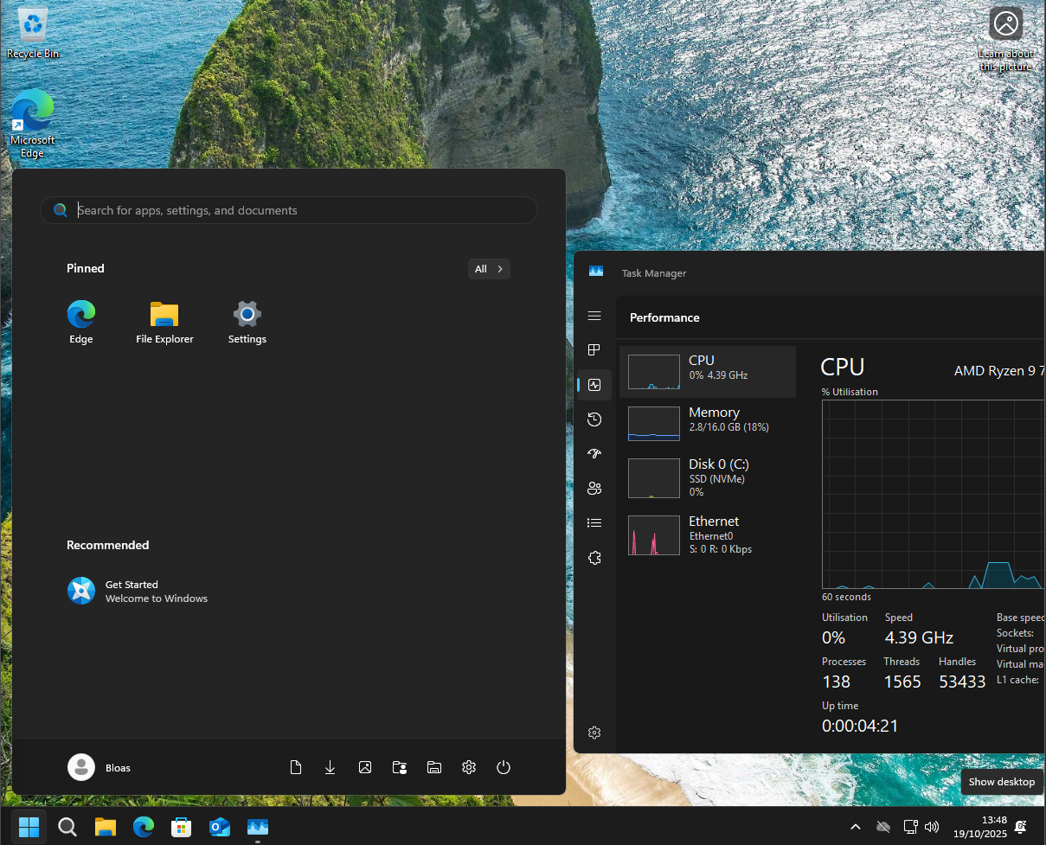Open Microsoft Store from the taskbar
The image size is (1046, 845).
181,827
